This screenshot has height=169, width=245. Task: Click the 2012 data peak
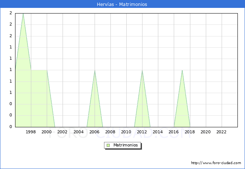[x=142, y=70]
